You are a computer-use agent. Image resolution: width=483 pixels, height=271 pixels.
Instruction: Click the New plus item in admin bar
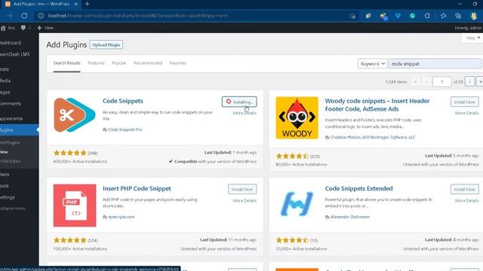(45, 28)
